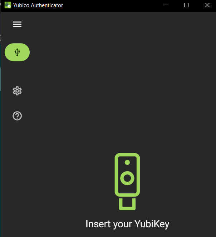Select the green USB device button
This screenshot has width=216, height=237.
tap(17, 52)
